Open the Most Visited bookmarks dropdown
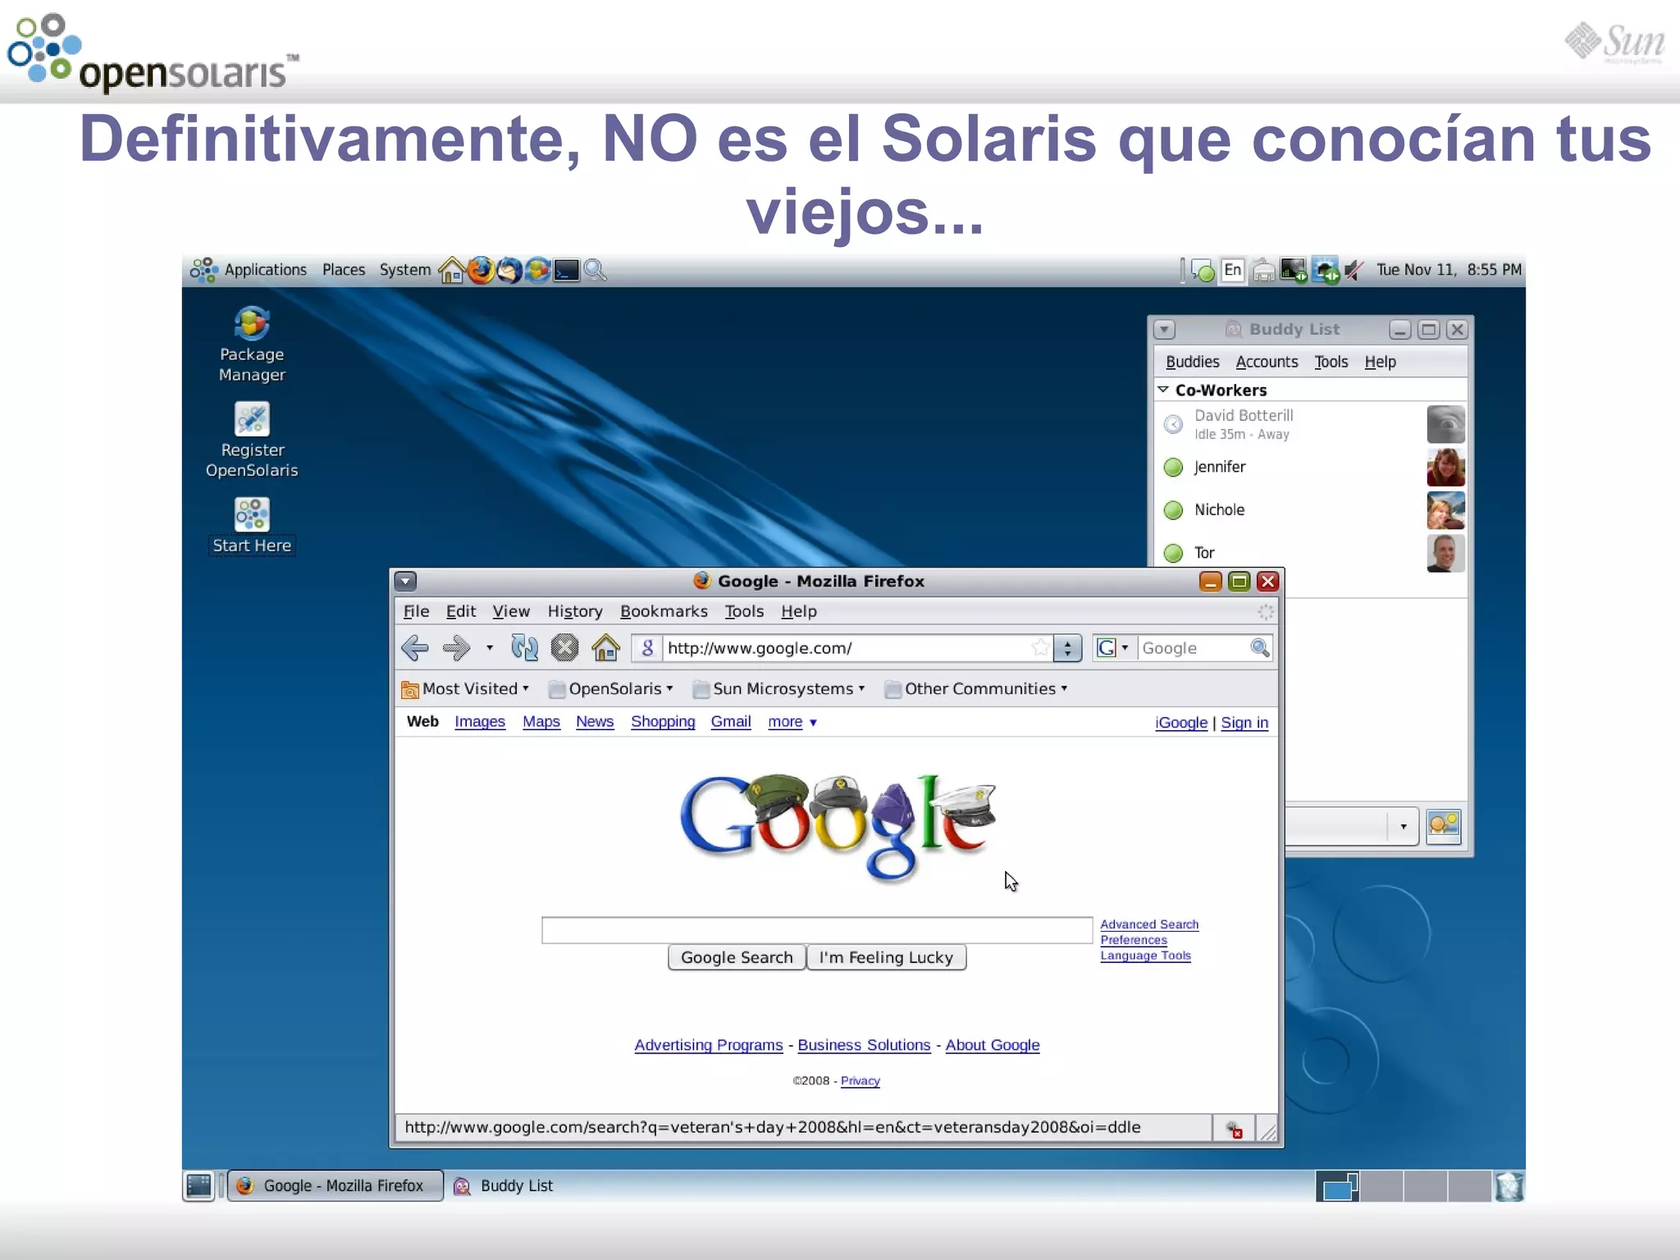This screenshot has height=1260, width=1680. tap(465, 689)
